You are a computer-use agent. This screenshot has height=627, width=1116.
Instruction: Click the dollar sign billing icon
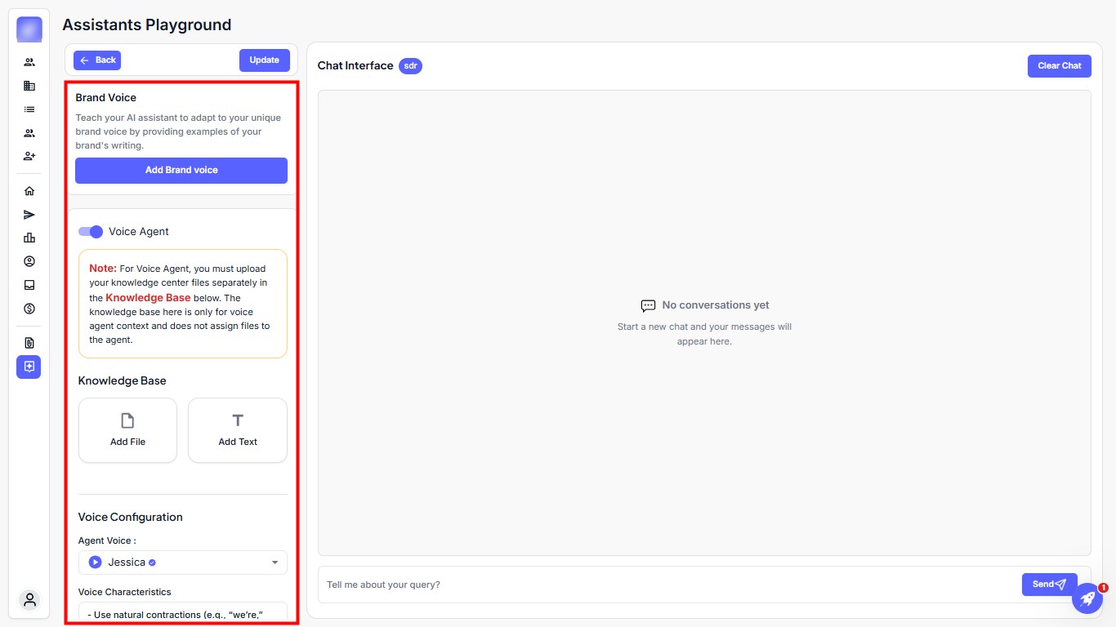point(29,309)
